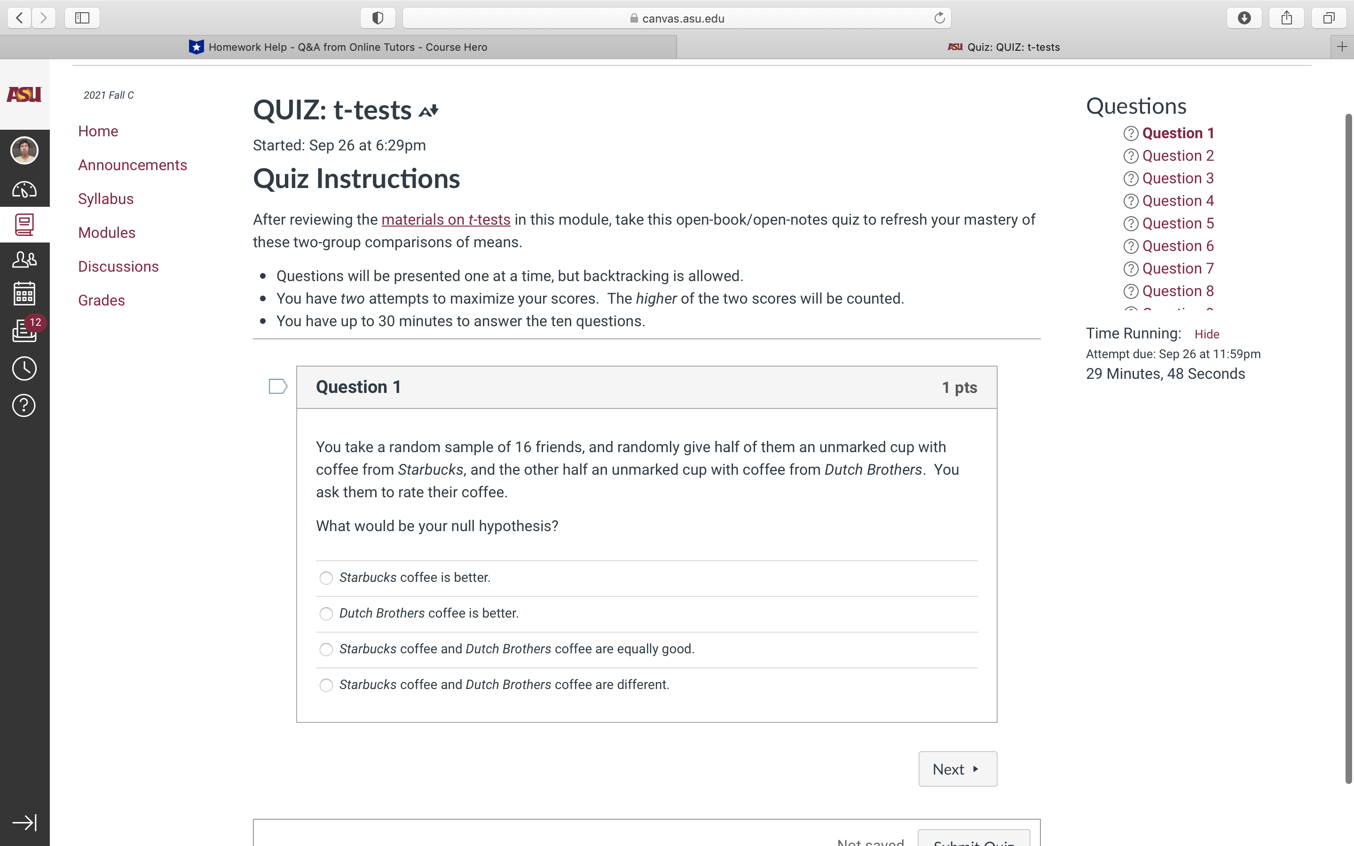Screen dimensions: 1354x846
Task: Click the Hide timer link
Action: coord(1207,333)
